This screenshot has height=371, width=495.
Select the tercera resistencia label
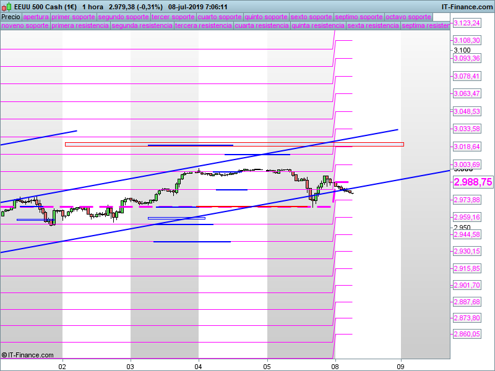point(204,25)
